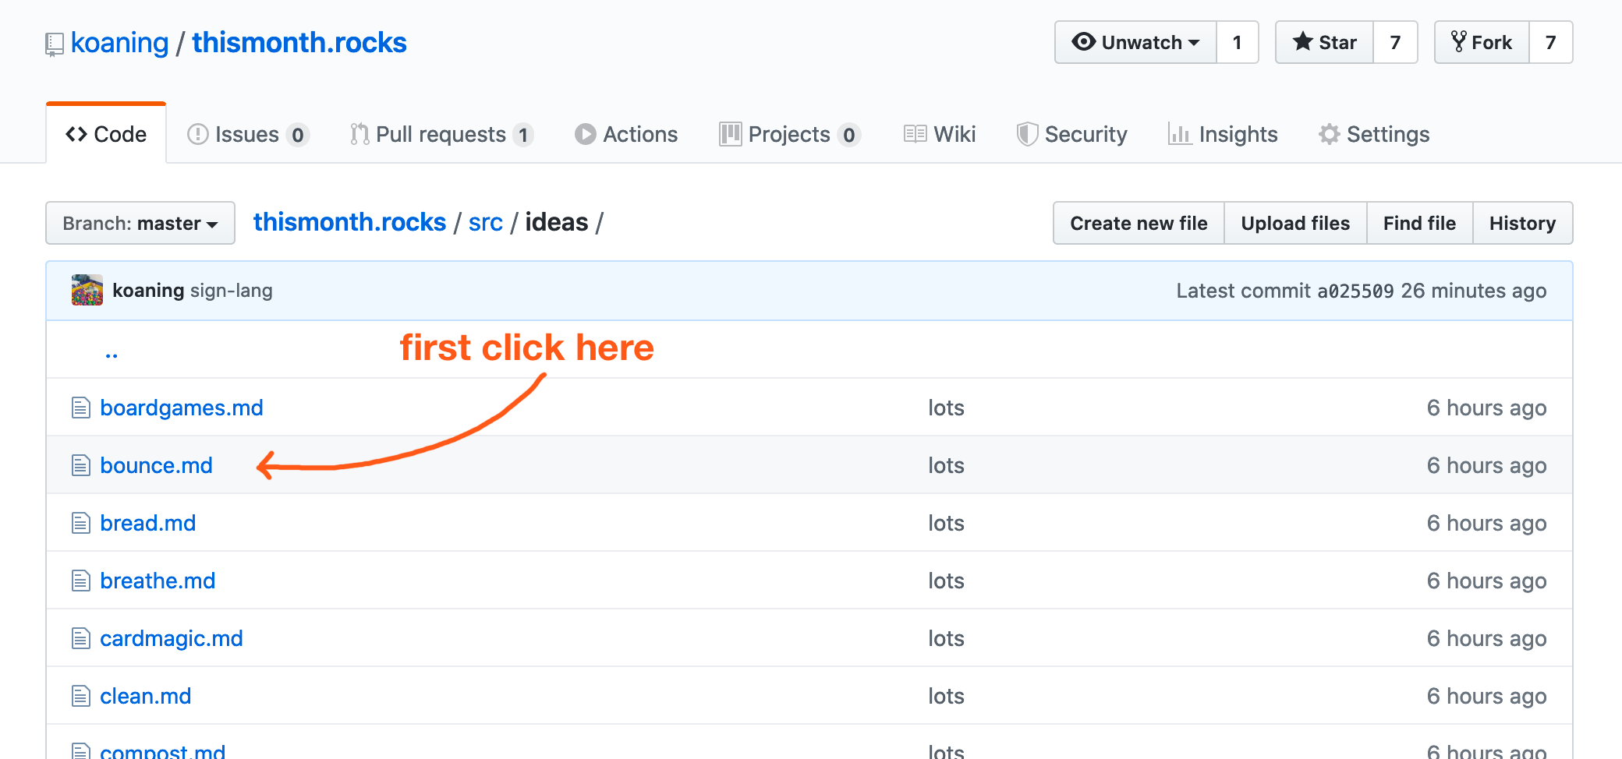Open the bounce.md file
The height and width of the screenshot is (759, 1622).
click(156, 465)
